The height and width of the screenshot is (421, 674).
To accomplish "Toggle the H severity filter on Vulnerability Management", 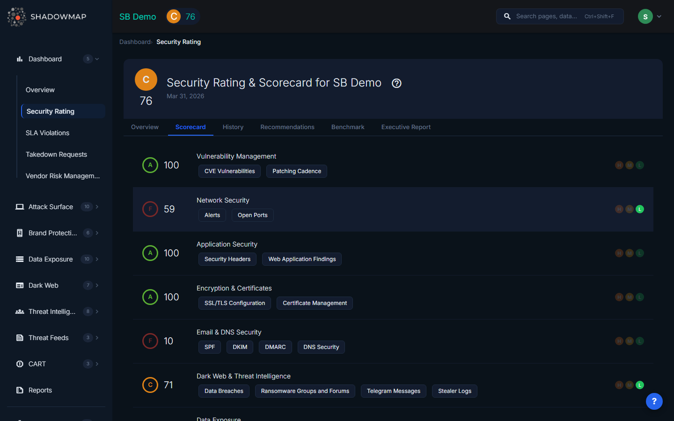I will pos(619,165).
